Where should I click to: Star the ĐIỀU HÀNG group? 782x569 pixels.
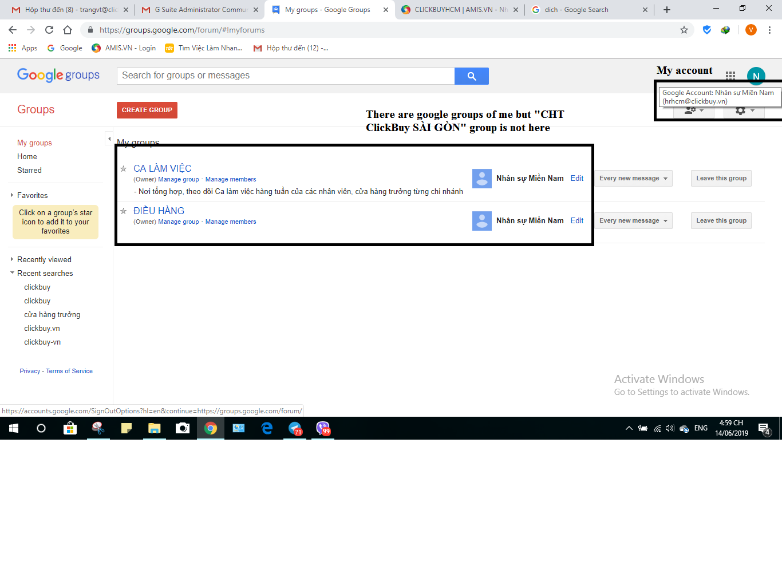pyautogui.click(x=123, y=211)
